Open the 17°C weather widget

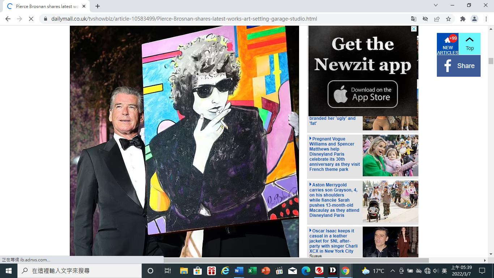coord(373,271)
